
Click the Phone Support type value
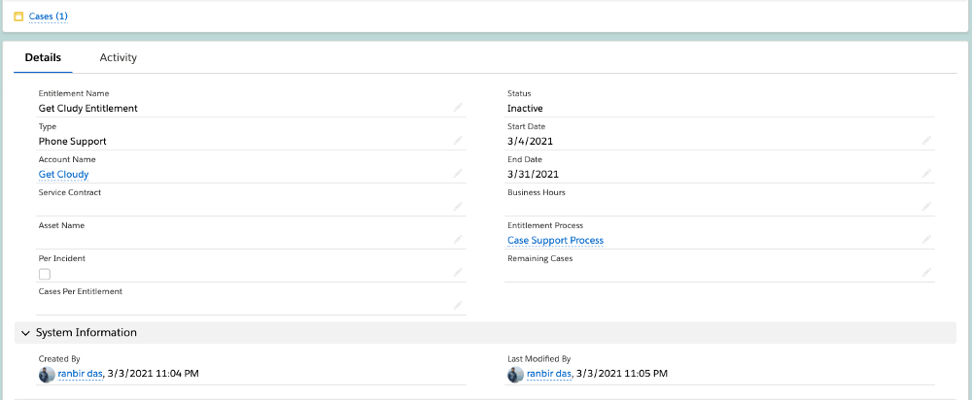[x=73, y=141]
